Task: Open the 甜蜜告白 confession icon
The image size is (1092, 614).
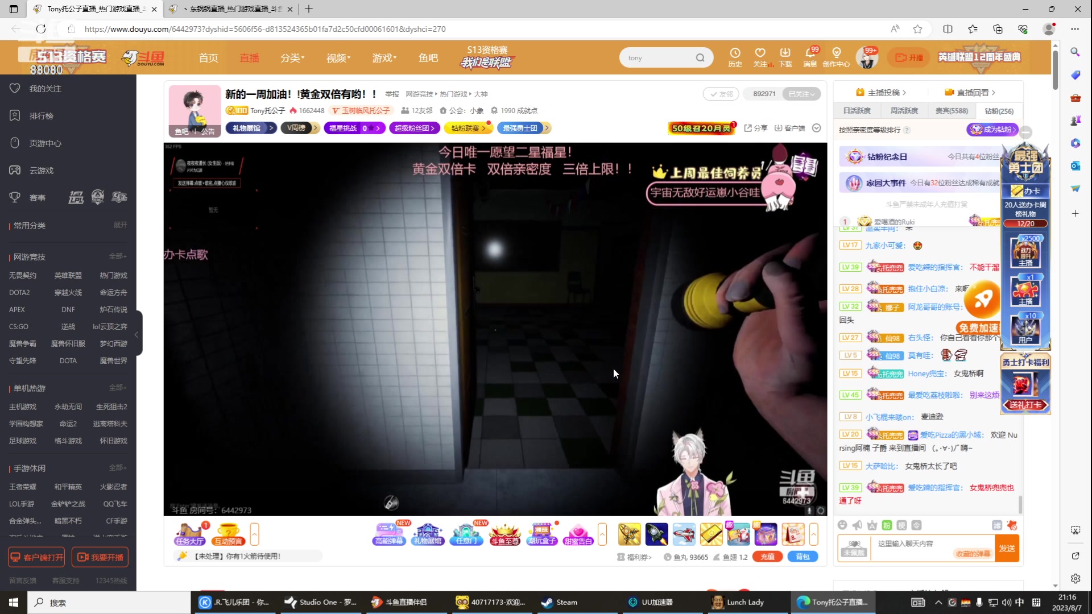Action: (578, 534)
